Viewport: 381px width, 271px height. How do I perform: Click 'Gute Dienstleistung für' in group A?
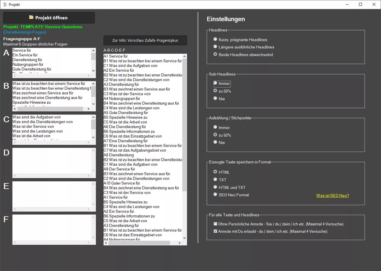(32, 69)
